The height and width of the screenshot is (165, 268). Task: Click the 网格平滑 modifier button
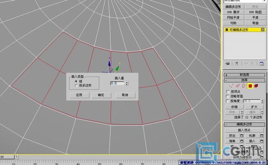233,18
